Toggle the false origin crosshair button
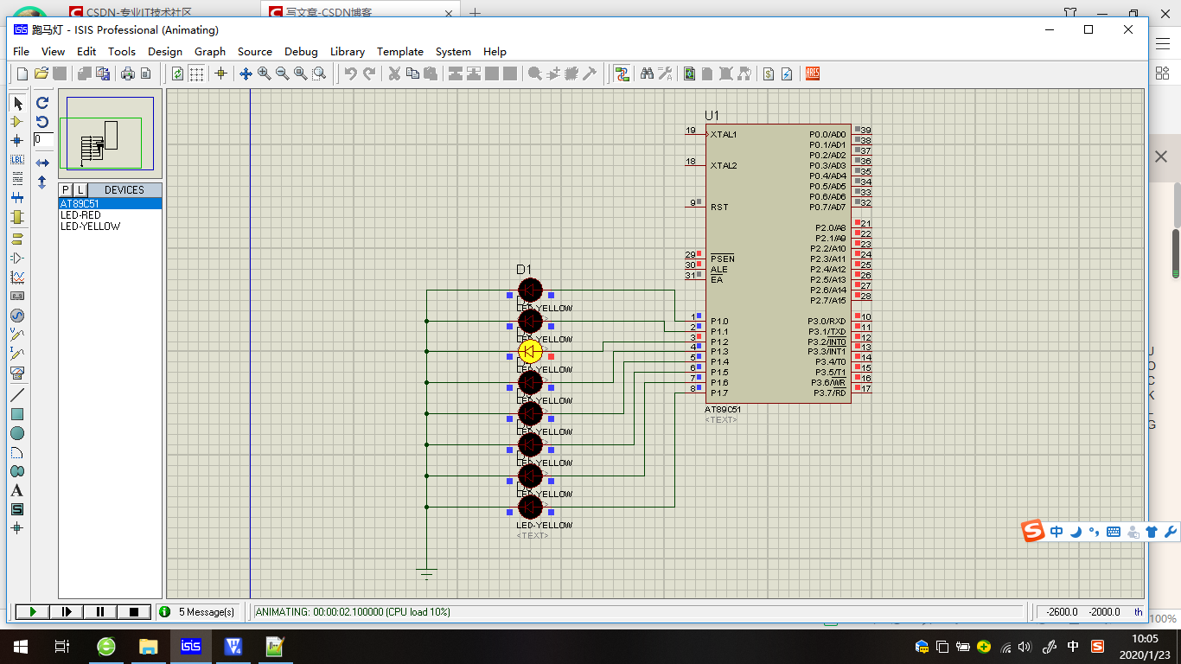The width and height of the screenshot is (1181, 664). 220,73
